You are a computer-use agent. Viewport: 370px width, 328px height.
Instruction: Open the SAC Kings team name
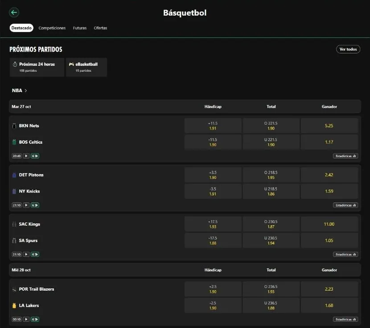coord(29,224)
